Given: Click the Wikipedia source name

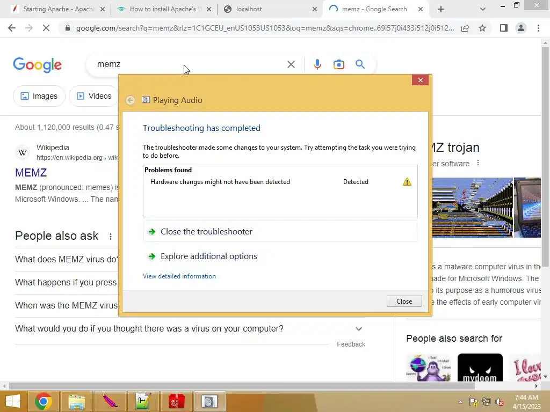Looking at the screenshot, I should click(x=53, y=148).
